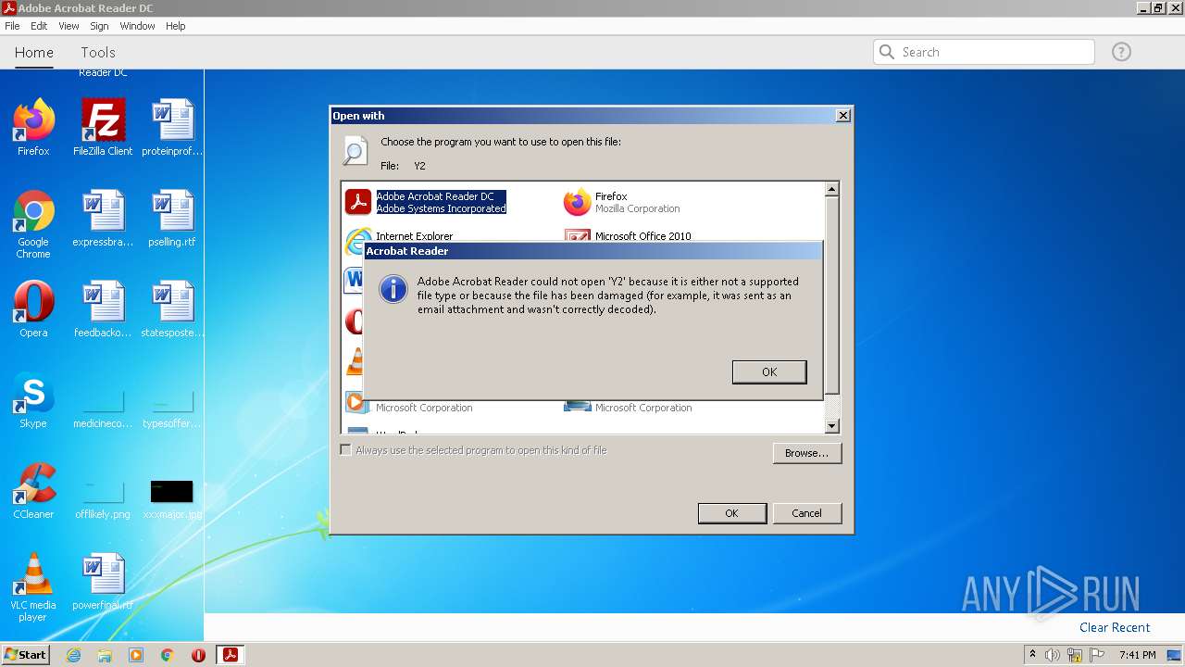The image size is (1185, 667).
Task: Click the program list scroll down arrow
Action: tap(831, 426)
